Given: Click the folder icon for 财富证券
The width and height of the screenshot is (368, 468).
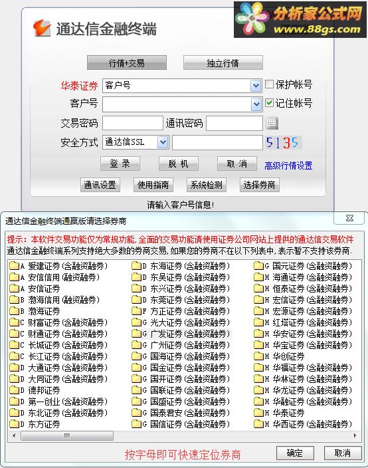Looking at the screenshot, I should [14, 322].
